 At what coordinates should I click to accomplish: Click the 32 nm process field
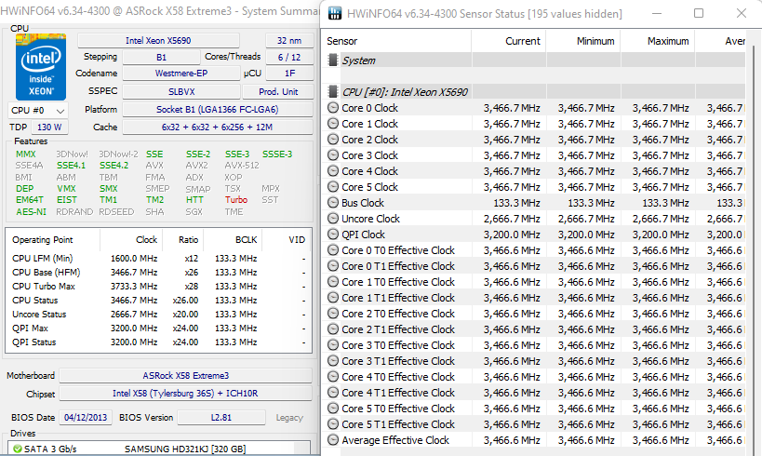(289, 40)
